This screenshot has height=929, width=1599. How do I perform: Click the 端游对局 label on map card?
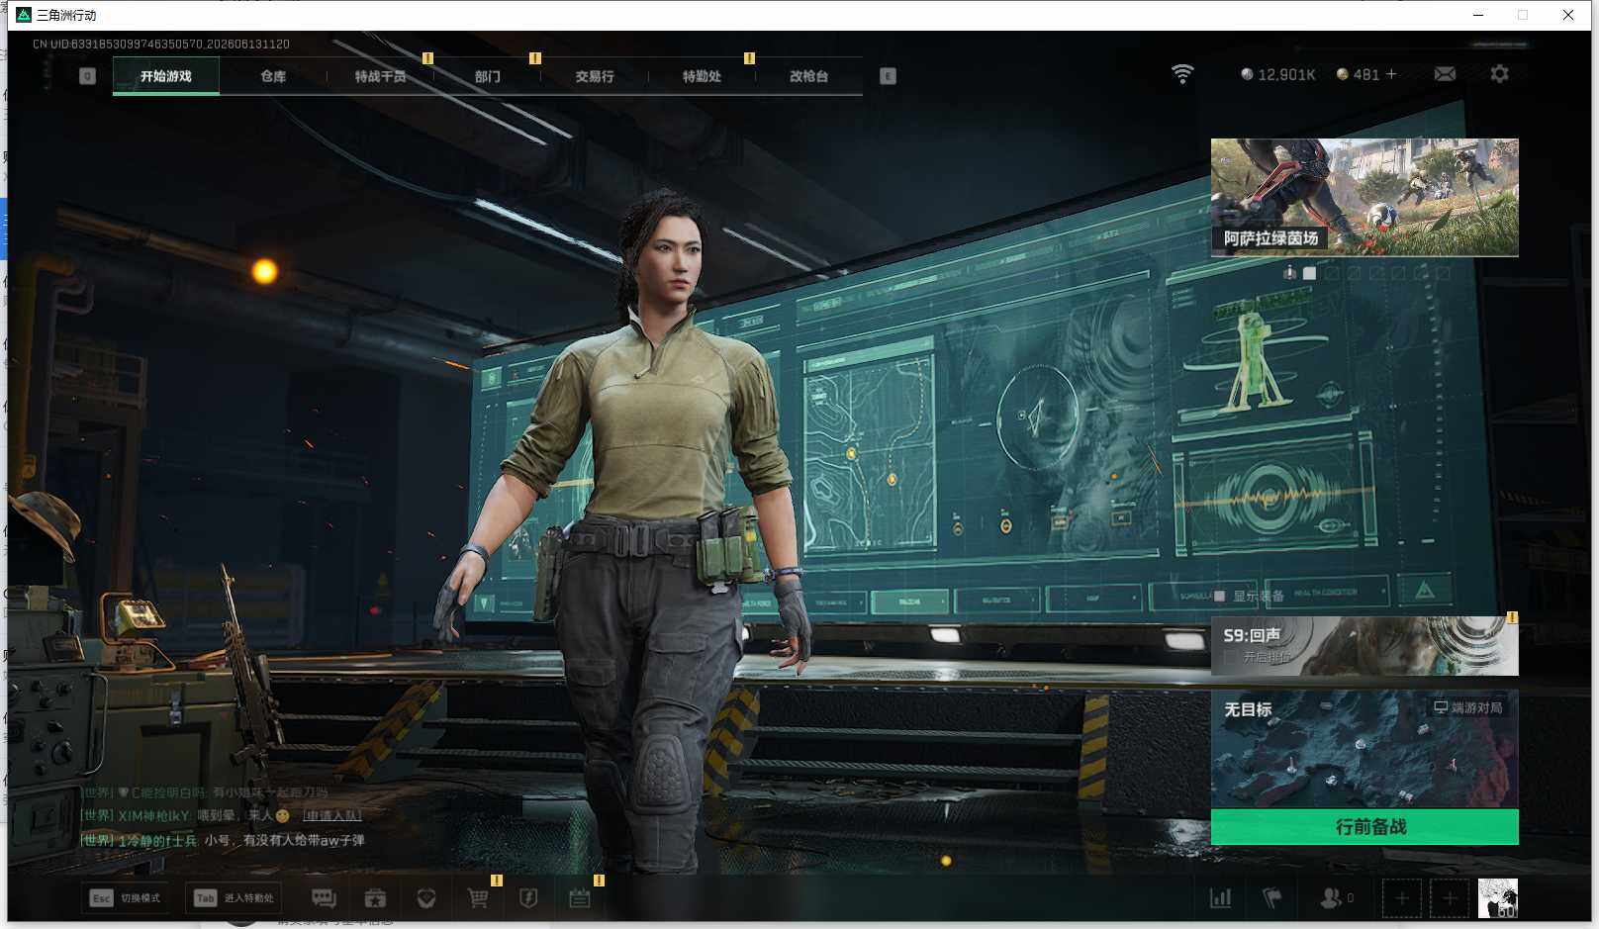1468,707
